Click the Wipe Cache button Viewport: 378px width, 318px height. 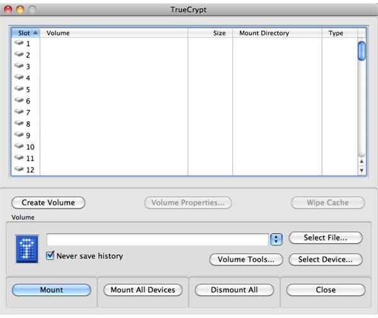[328, 203]
